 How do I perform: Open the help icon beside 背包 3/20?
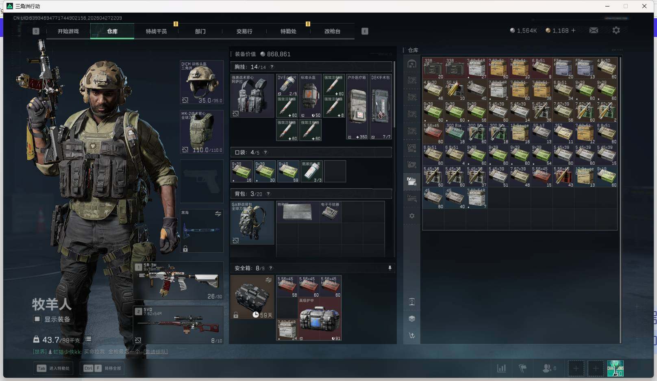tap(268, 194)
